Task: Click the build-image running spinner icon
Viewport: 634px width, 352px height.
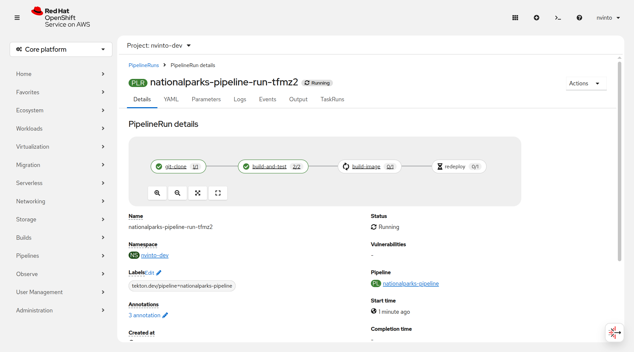Action: [x=346, y=166]
